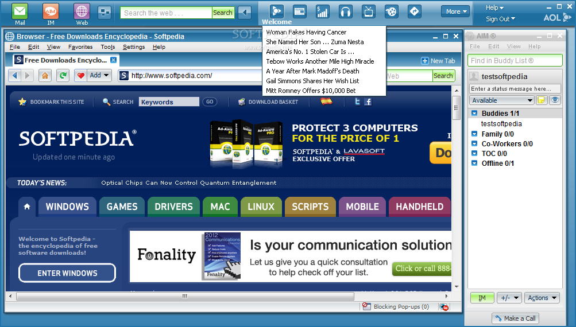
Task: Click the pop-up blocker status icon
Action: point(444,307)
